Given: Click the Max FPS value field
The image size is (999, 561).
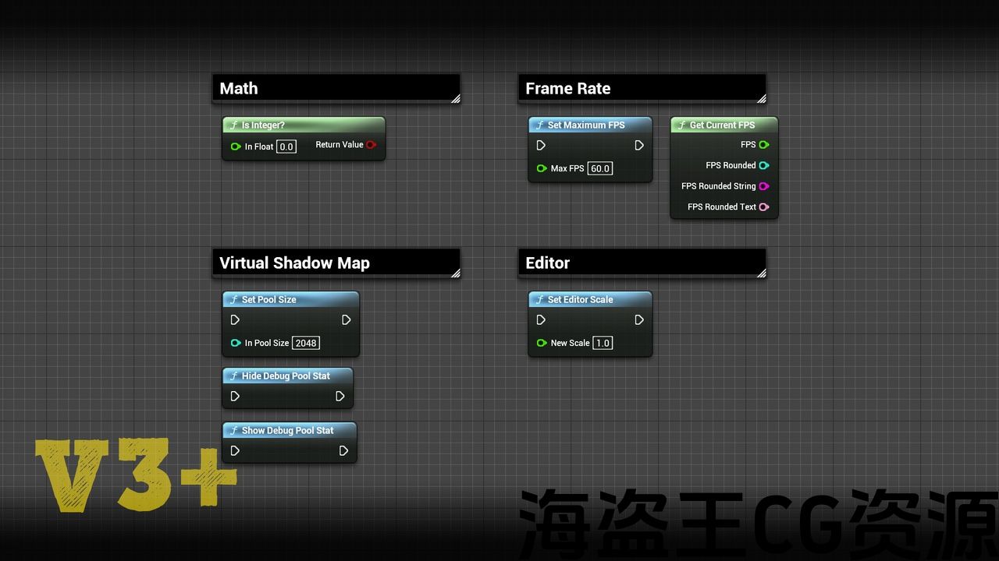Looking at the screenshot, I should coord(599,169).
